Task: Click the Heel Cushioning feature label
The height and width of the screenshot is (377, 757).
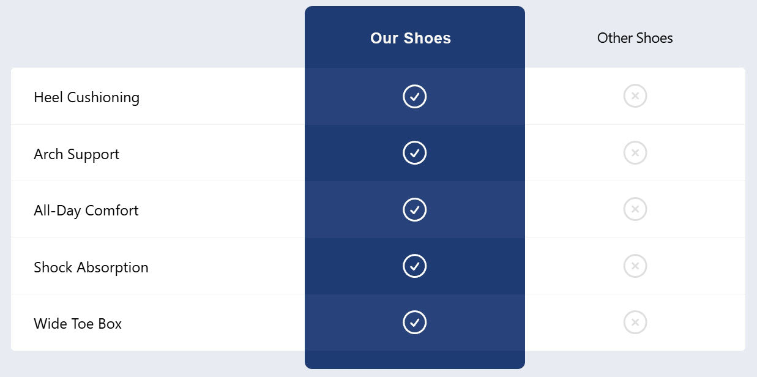Action: tap(86, 97)
